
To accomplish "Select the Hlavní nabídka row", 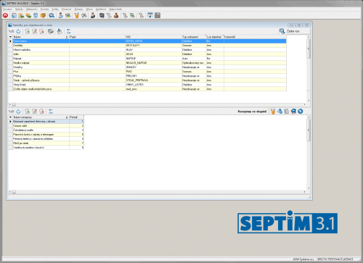I will 147,50.
